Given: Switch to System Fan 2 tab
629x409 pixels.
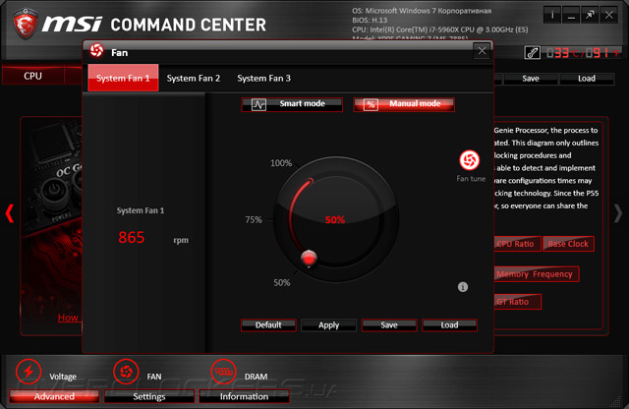Looking at the screenshot, I should click(x=194, y=78).
